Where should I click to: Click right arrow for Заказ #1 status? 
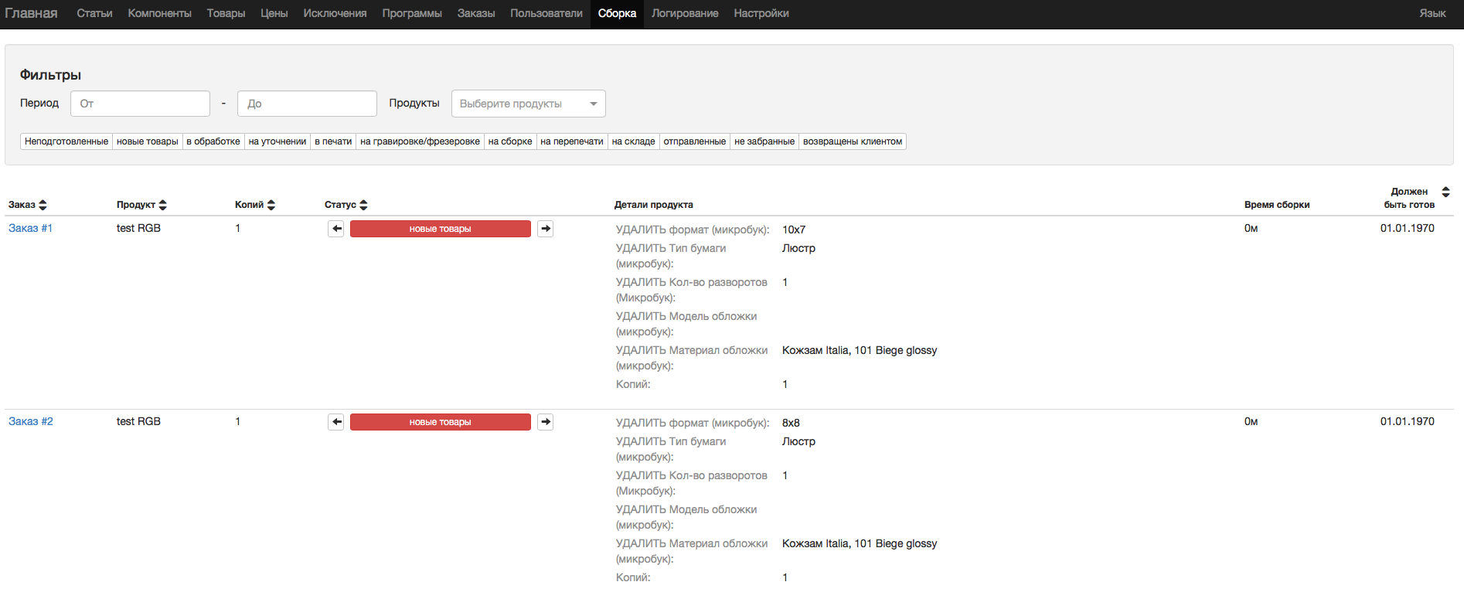coord(546,229)
